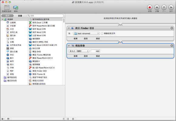Select the PDF category in the library
176x121 pixels.
coord(12,71)
